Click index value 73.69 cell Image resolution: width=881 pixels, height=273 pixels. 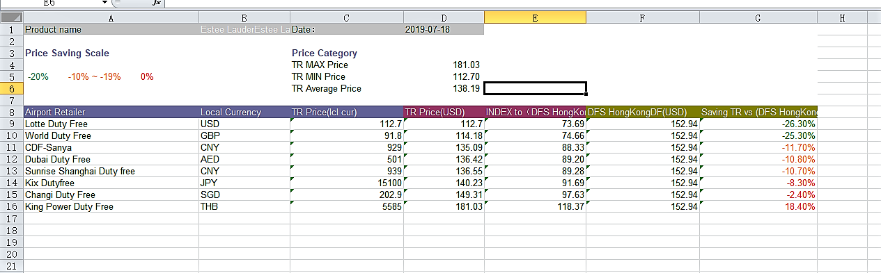point(535,124)
